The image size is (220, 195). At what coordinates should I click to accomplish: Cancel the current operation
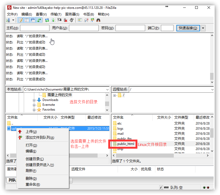[59, 20]
